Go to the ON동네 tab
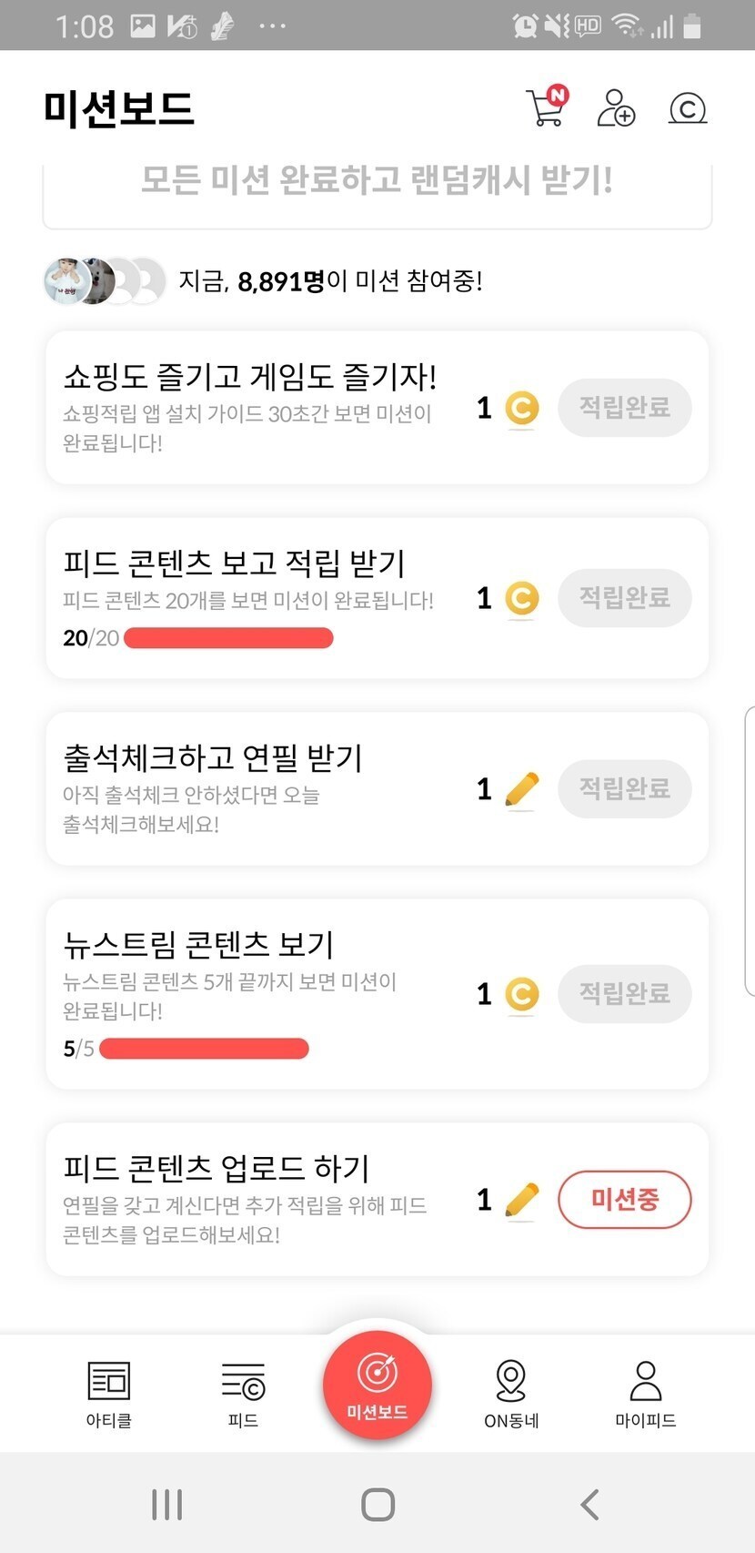The image size is (755, 1553). click(511, 1393)
